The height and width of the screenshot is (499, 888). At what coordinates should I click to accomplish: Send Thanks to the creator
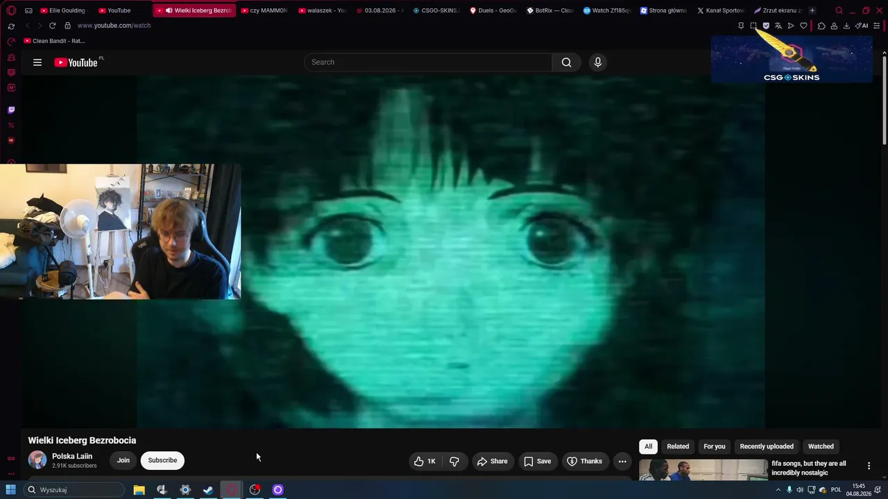(x=585, y=462)
